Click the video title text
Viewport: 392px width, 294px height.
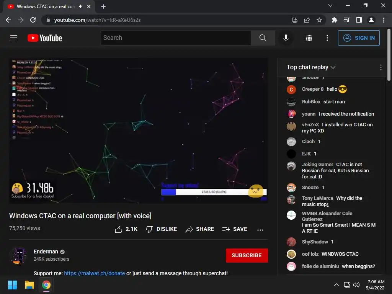[x=80, y=216]
